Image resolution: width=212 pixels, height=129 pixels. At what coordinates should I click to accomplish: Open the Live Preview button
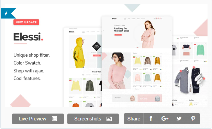point(38,119)
